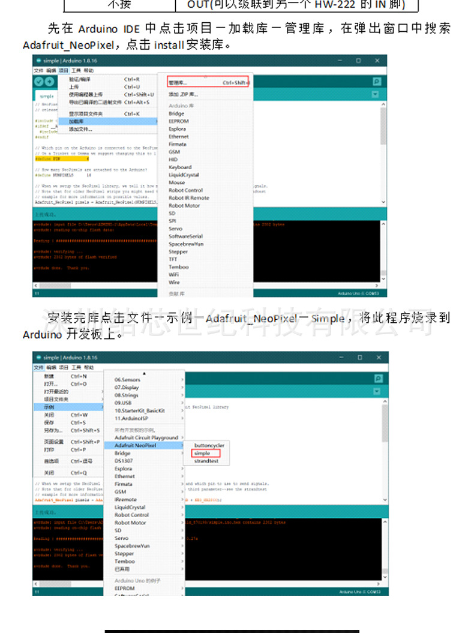Open the highlighted 文件 menu in the menu bar
Screen dimensions: 474x633
click(x=39, y=367)
